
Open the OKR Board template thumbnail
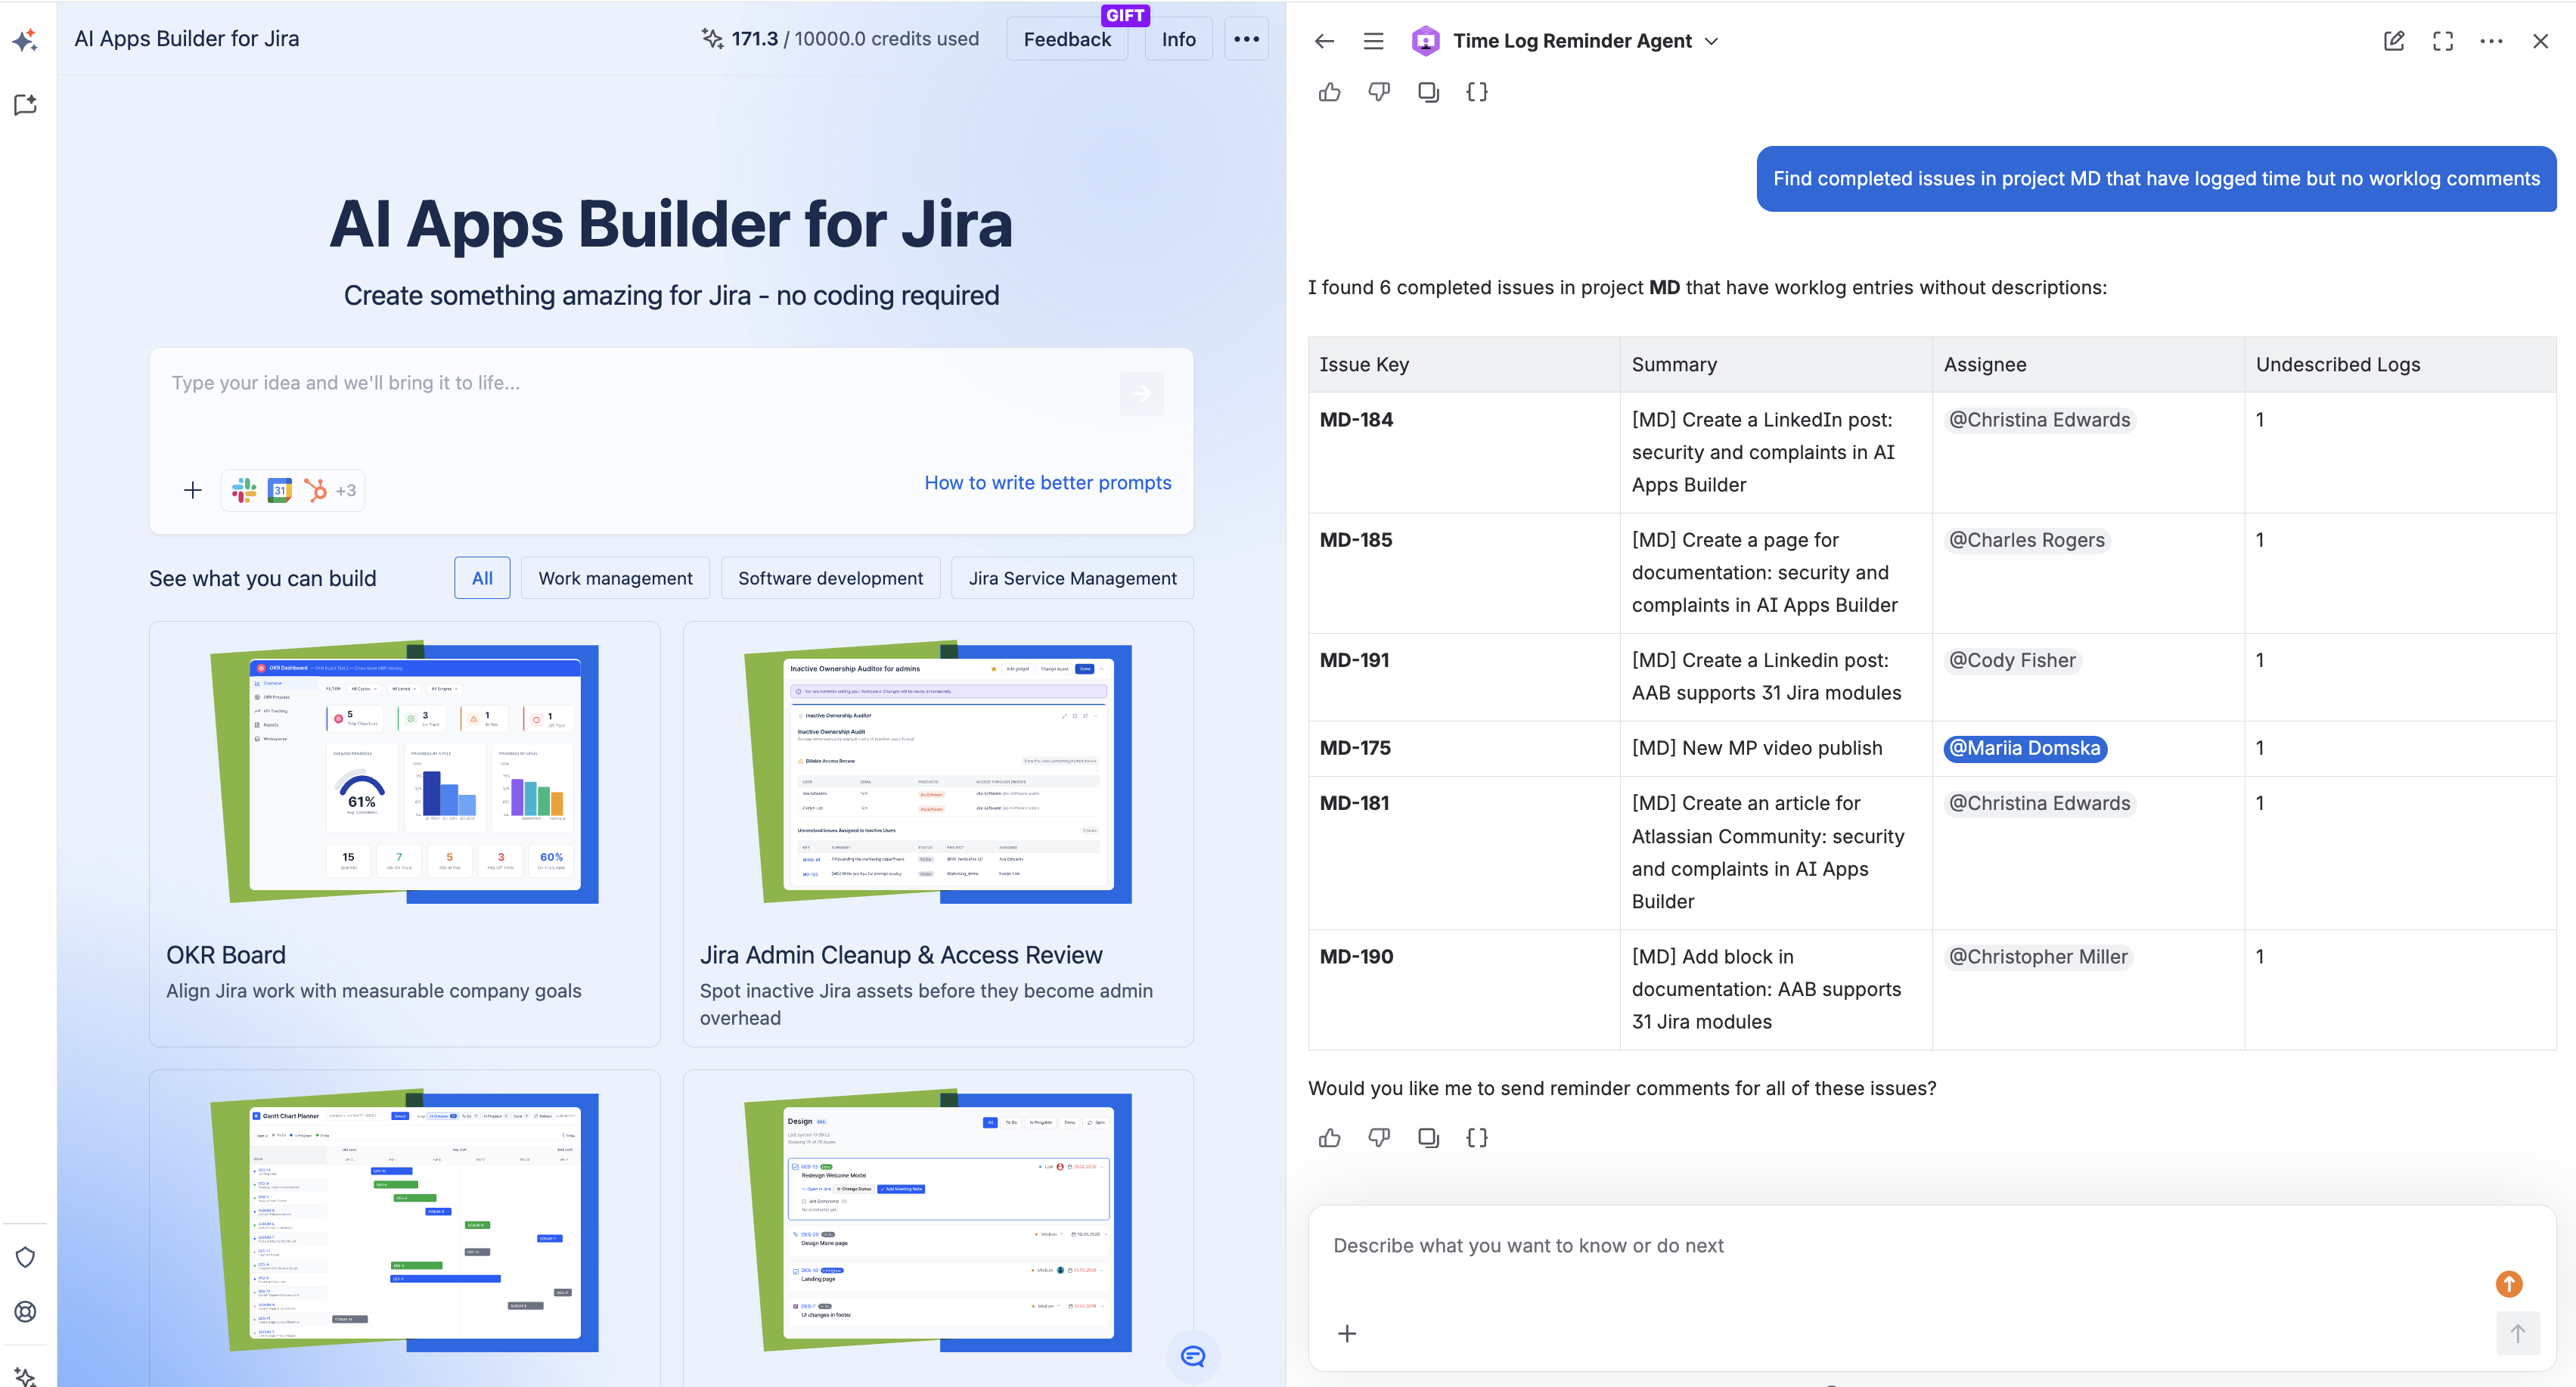point(404,774)
